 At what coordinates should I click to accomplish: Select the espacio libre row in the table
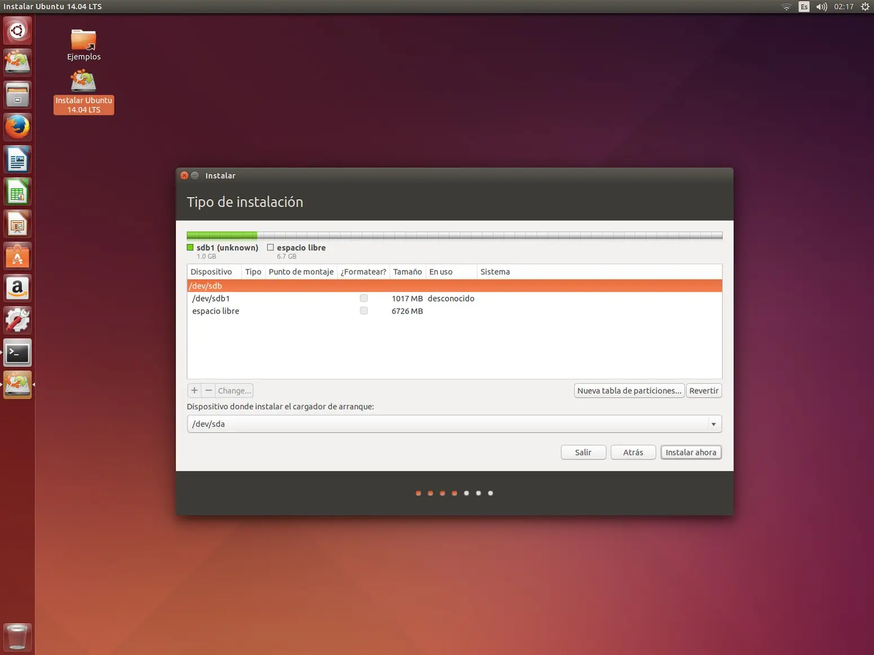(x=454, y=311)
